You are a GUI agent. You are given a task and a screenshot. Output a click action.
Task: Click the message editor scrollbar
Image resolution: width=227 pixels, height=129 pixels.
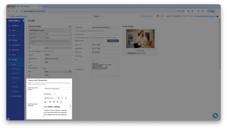(70, 106)
